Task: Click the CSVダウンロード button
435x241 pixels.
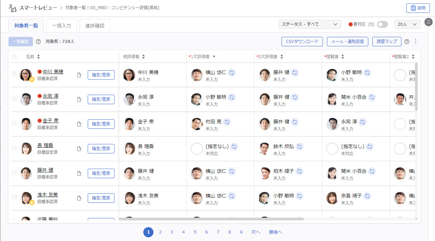Action: point(302,41)
